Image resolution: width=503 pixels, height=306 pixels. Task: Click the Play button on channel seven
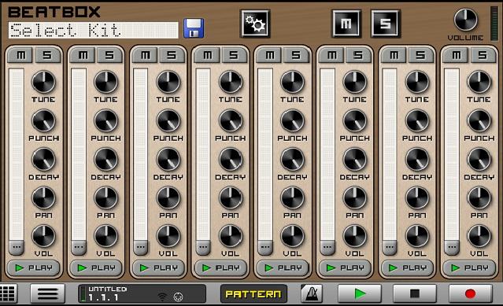pos(407,268)
